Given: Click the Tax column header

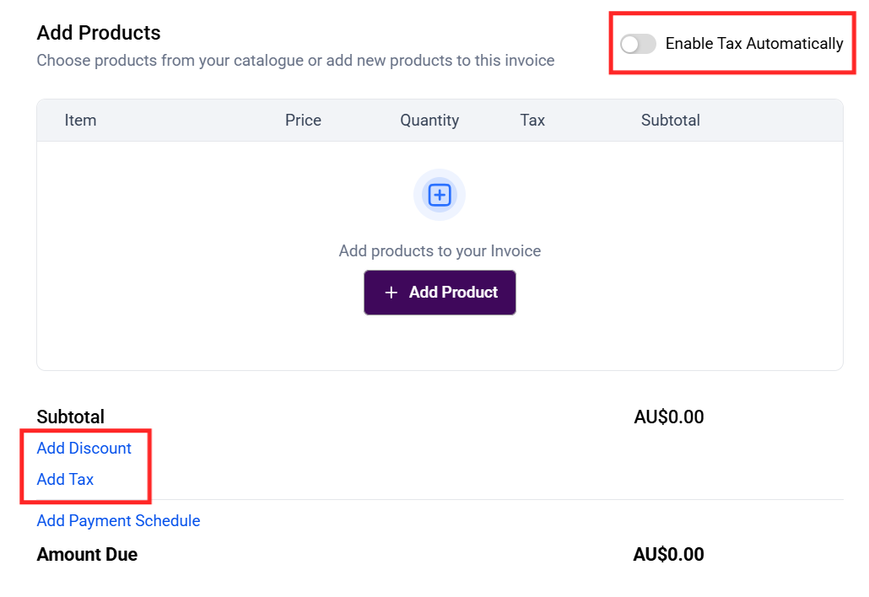Looking at the screenshot, I should (x=532, y=121).
